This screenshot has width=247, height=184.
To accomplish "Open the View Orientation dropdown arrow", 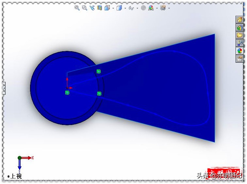I will click(113, 8).
